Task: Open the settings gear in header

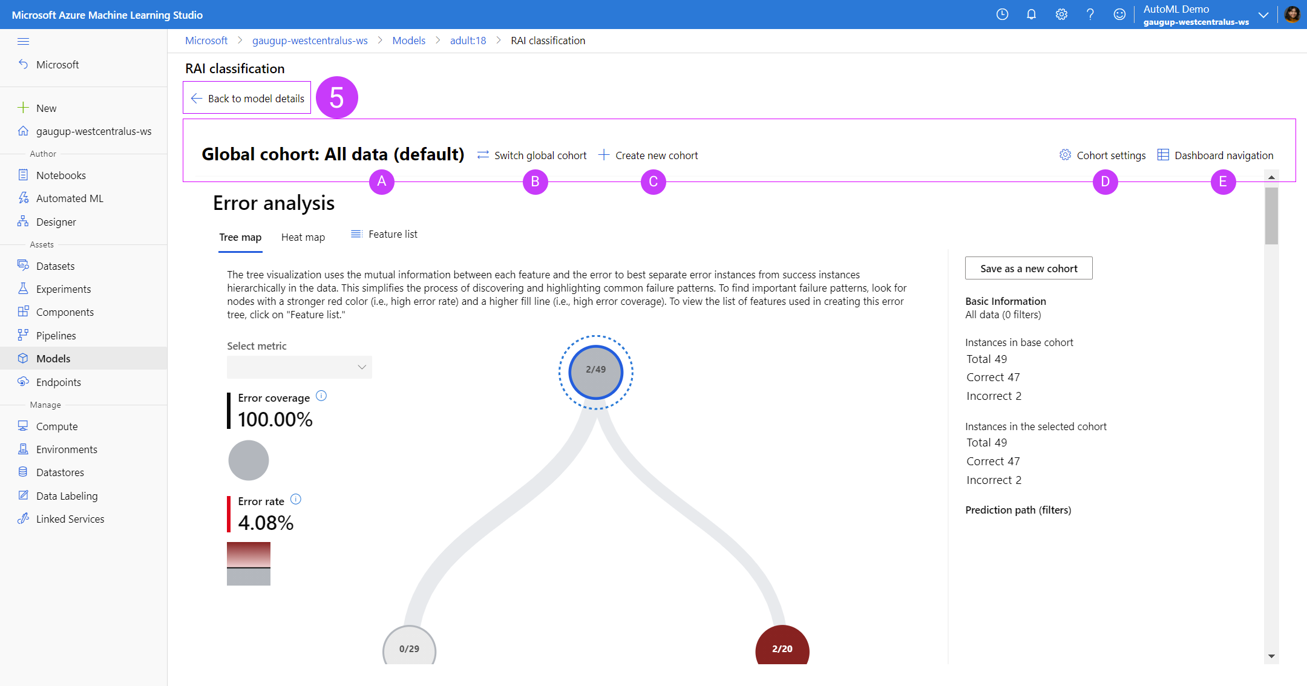Action: coord(1061,15)
